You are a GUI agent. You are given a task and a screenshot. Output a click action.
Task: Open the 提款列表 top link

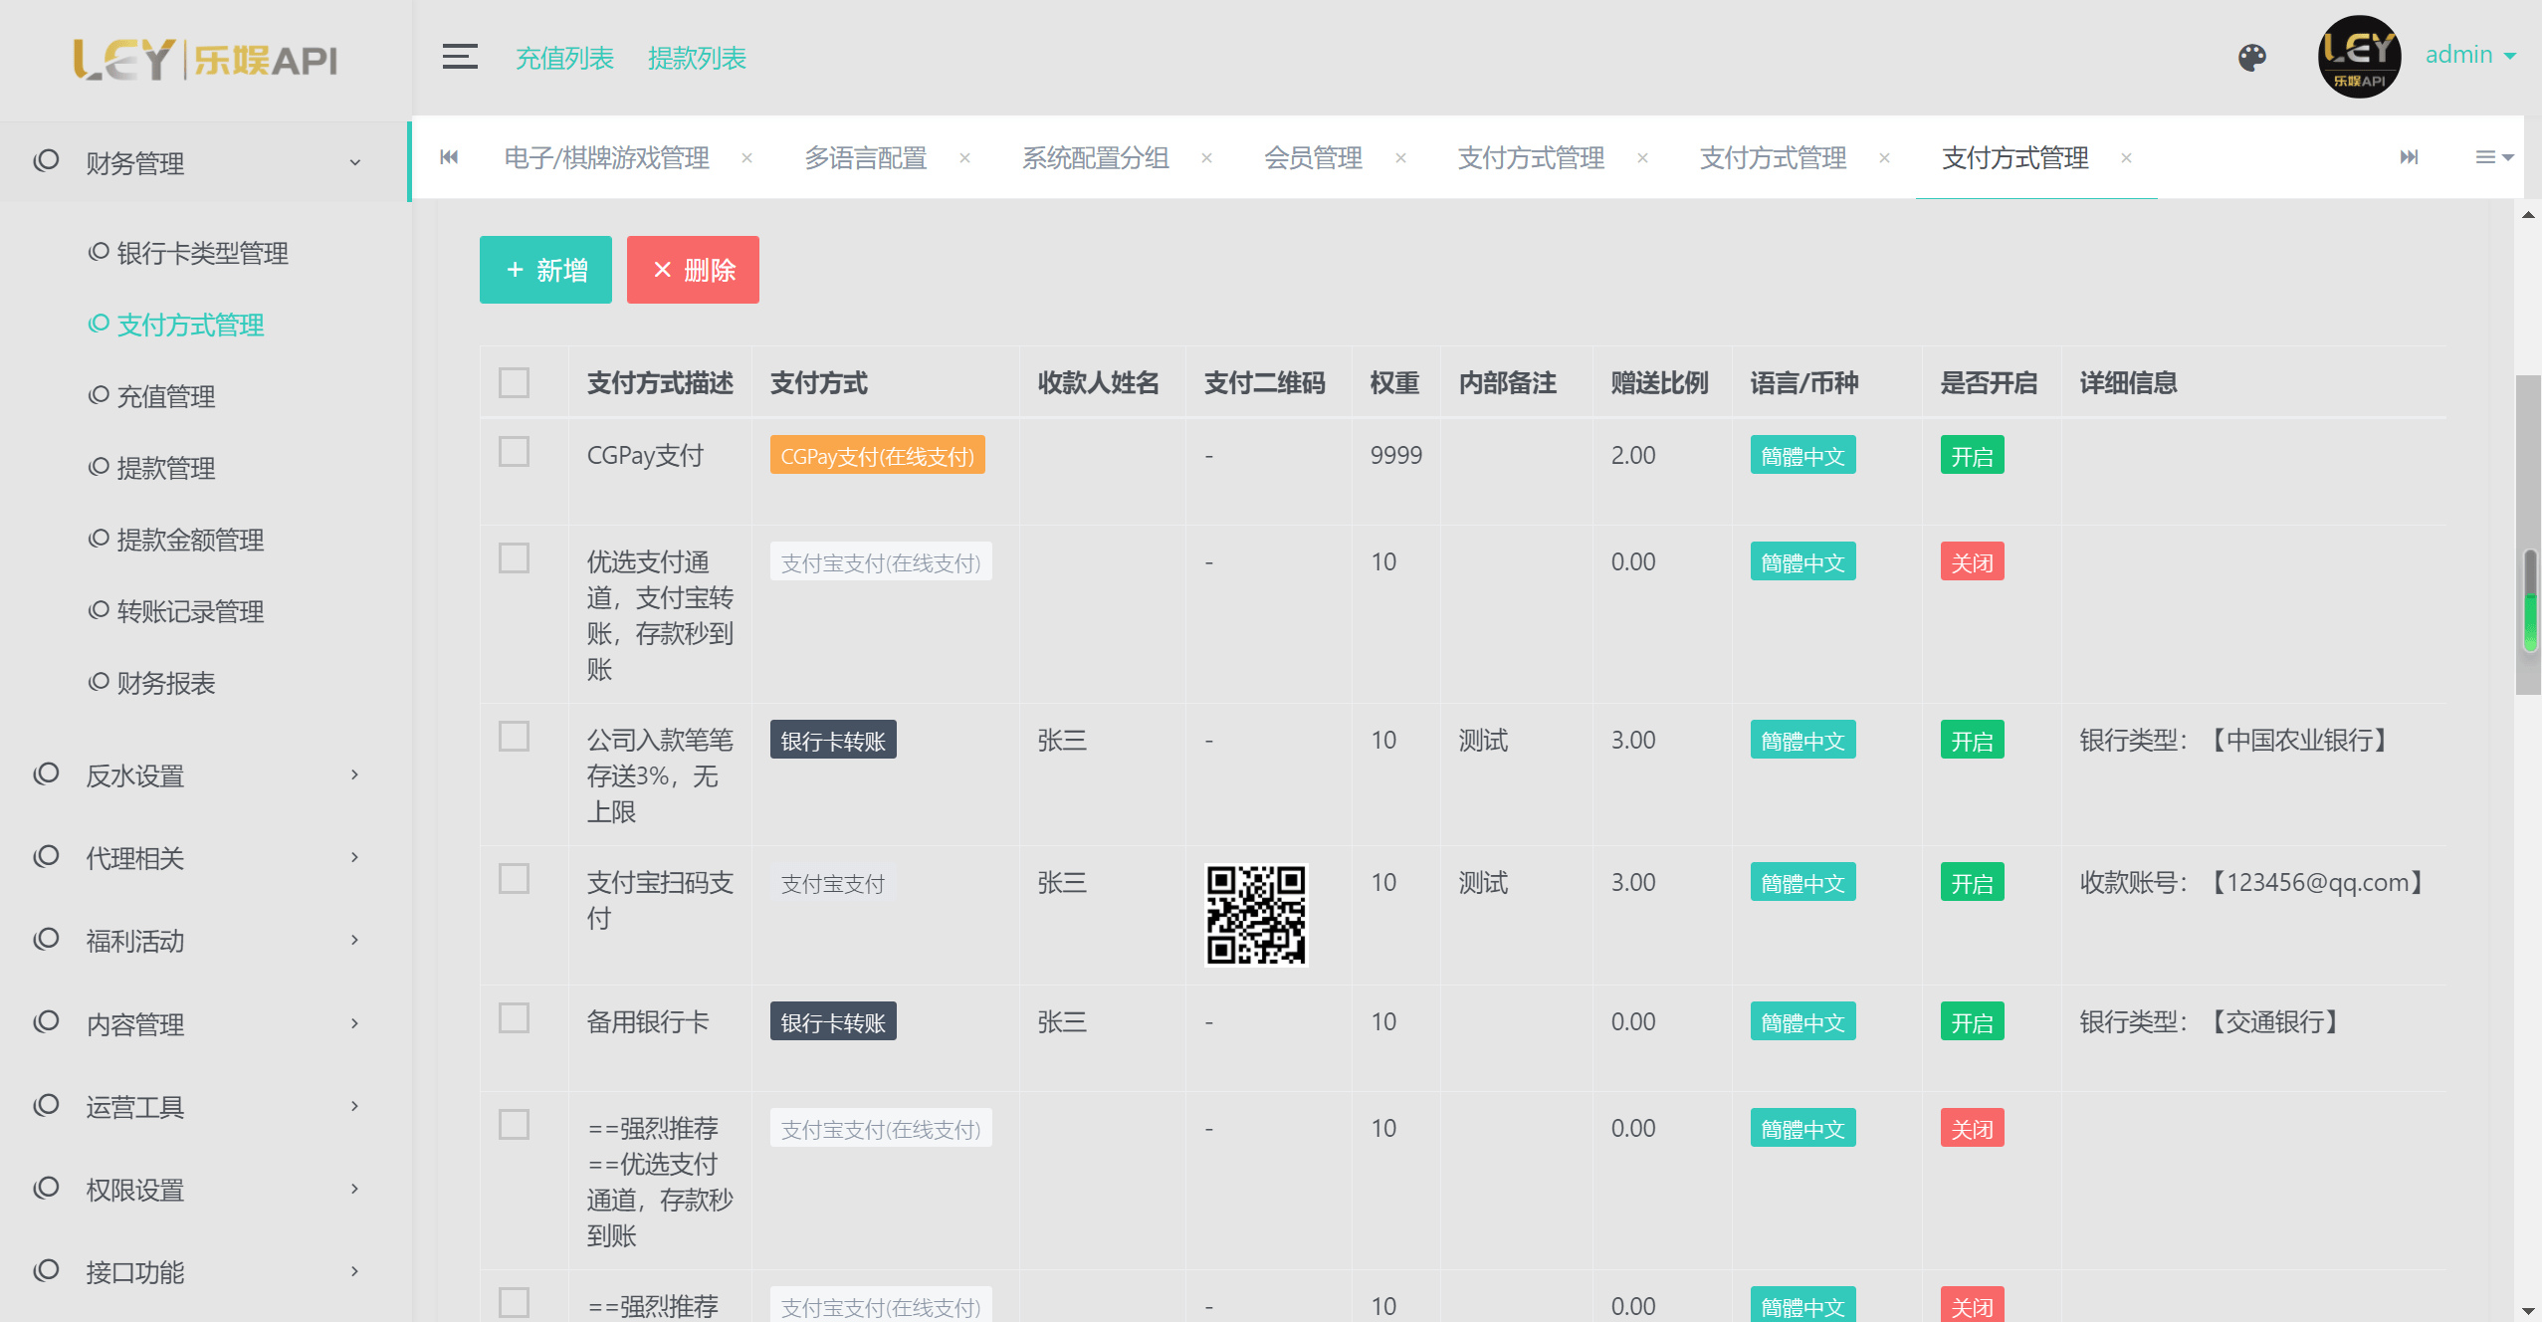click(x=697, y=59)
